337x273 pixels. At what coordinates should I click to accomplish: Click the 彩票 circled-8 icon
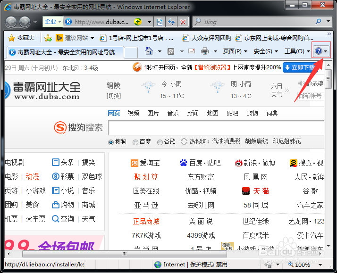tap(55, 176)
